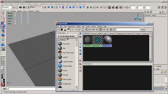The width and height of the screenshot is (168, 94).
Task: Switch to the Utilities tab
Action: 100,33
